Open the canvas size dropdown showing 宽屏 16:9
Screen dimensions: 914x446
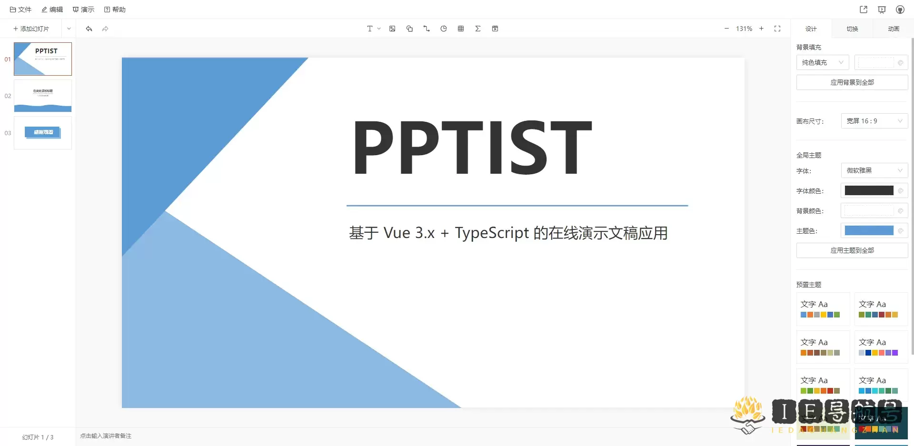[874, 121]
